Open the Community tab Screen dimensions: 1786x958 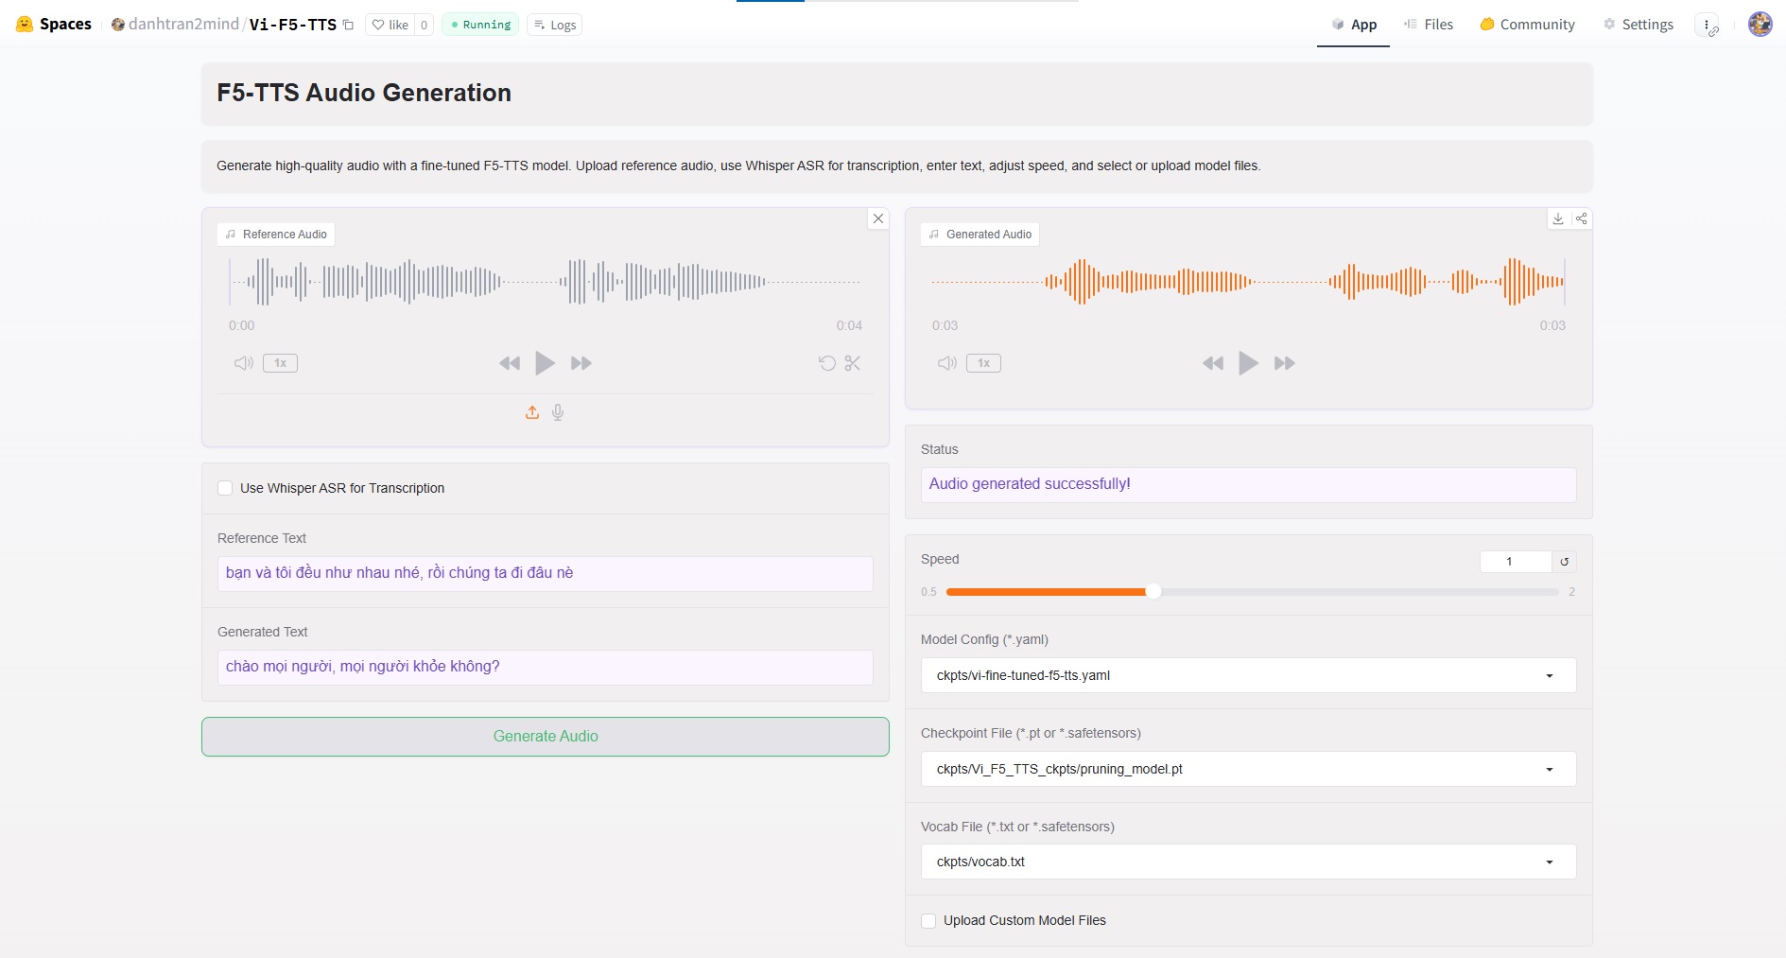pyautogui.click(x=1527, y=25)
